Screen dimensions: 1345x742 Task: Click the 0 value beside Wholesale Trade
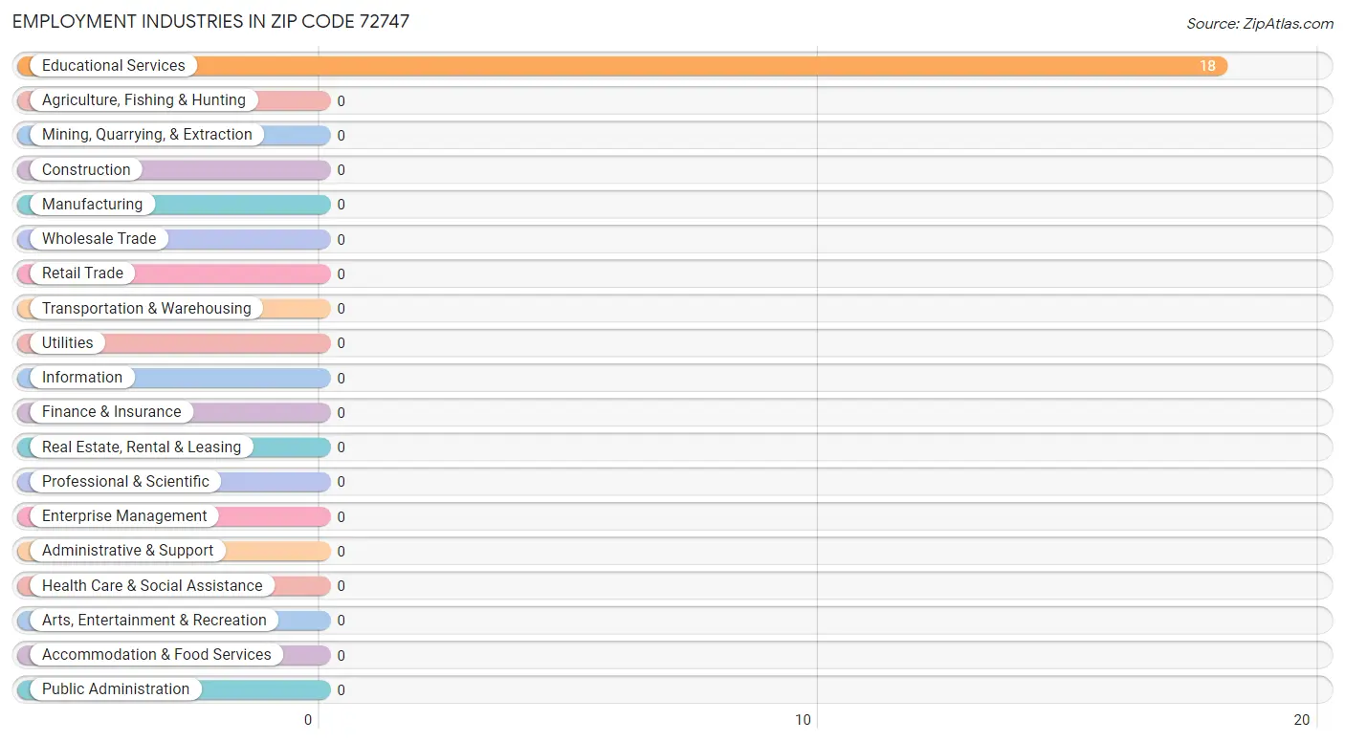[342, 240]
